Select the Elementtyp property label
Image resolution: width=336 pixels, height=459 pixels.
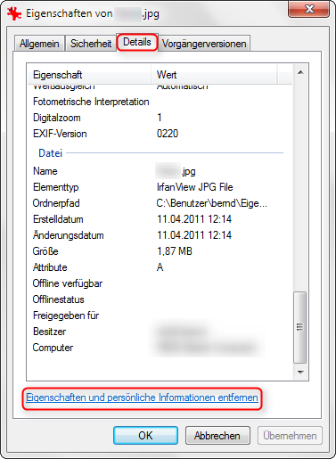tap(56, 187)
